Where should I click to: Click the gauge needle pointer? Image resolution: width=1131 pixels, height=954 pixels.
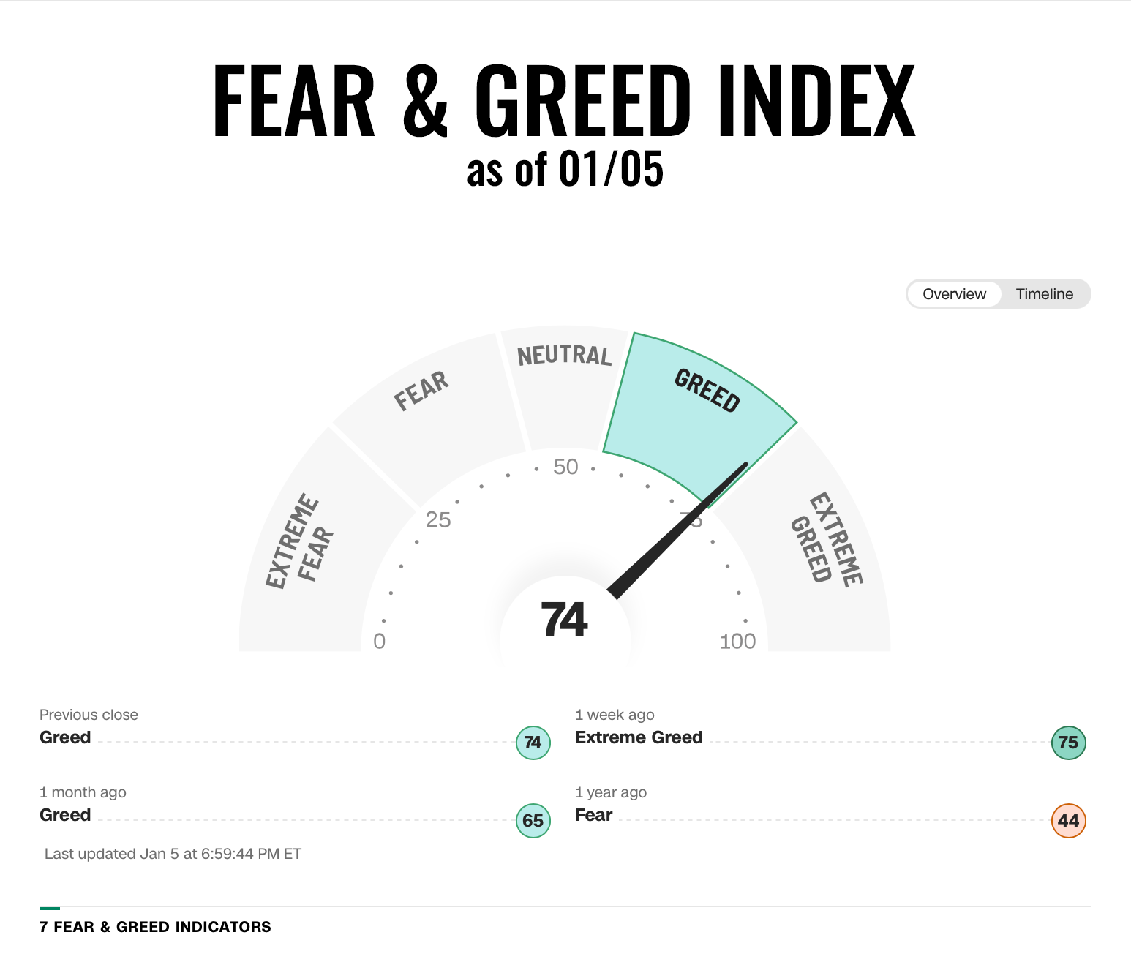(x=677, y=530)
